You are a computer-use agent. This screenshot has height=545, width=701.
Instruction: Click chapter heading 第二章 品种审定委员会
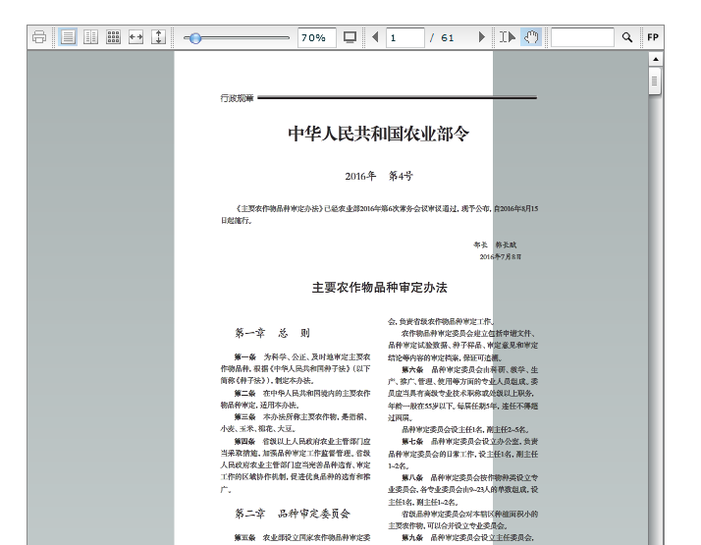(x=293, y=514)
